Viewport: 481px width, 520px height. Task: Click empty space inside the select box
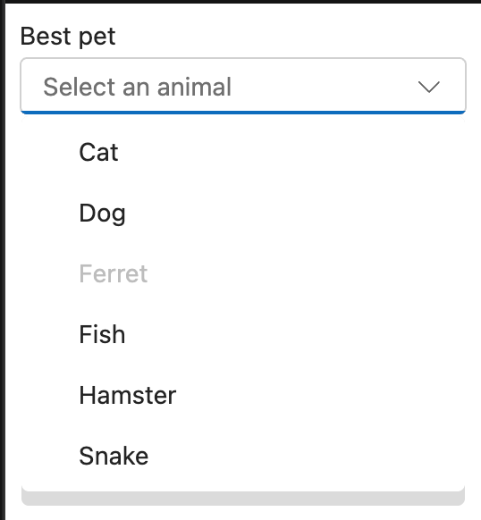324,87
